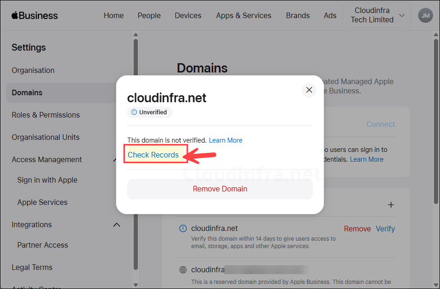Close the cloudinfra.net dialog

(309, 90)
